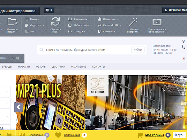Click the phone handset icon
187x140 pixels.
point(184,47)
